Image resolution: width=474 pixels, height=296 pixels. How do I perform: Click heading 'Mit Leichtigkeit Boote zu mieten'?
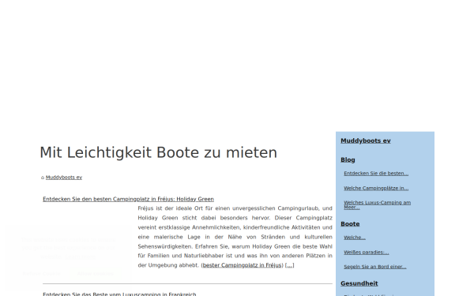pyautogui.click(x=159, y=152)
